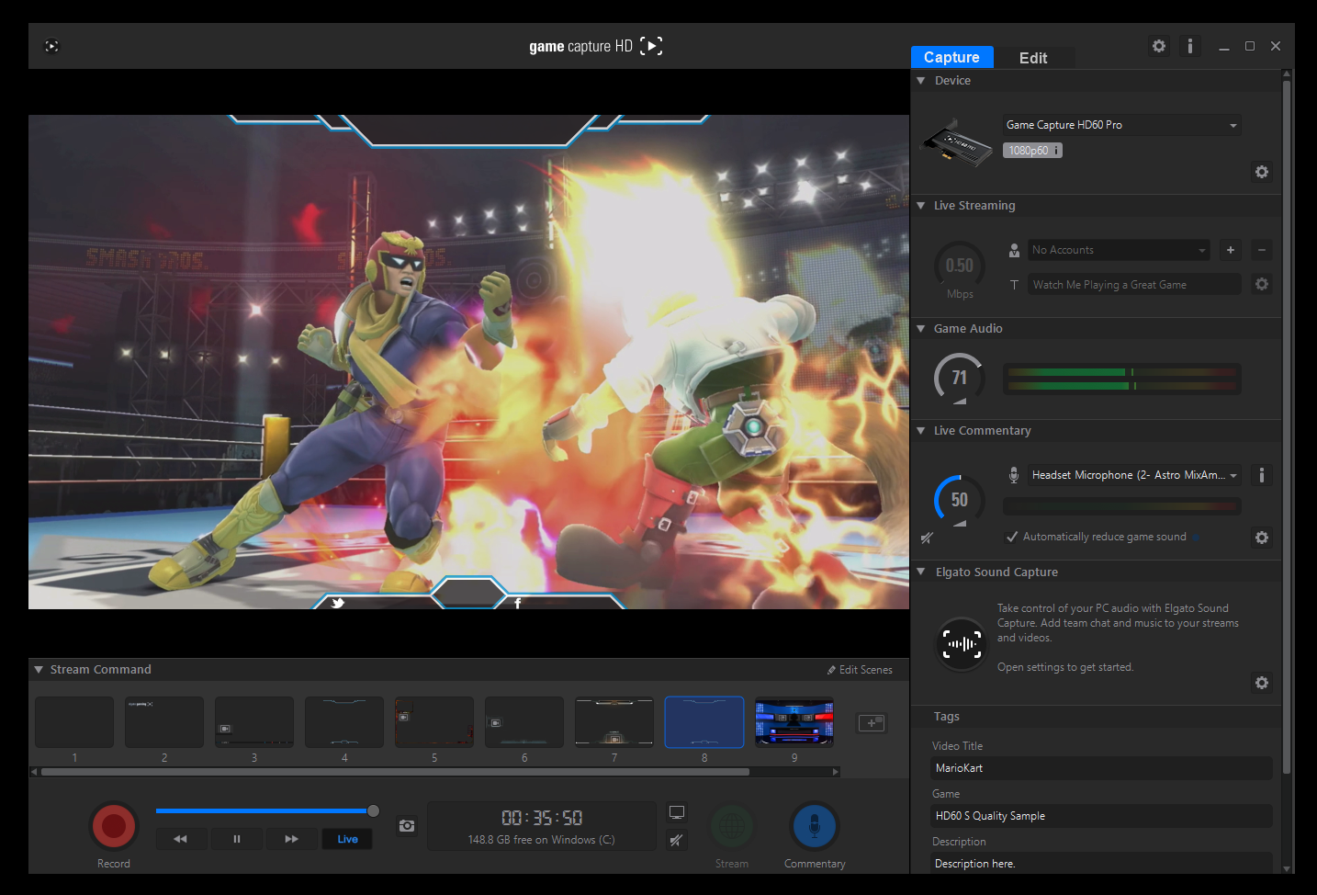This screenshot has width=1317, height=895.
Task: Select scene thumbnail number 9
Action: (794, 722)
